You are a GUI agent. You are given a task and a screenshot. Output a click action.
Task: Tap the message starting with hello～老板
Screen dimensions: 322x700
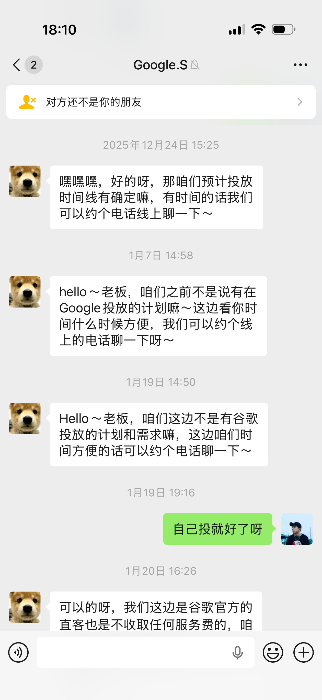158,316
